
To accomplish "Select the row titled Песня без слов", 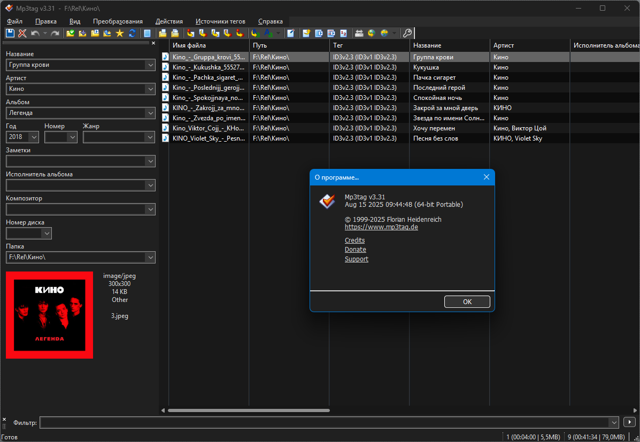I will [401, 138].
